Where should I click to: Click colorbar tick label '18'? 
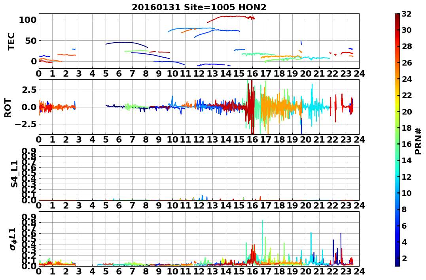pos(407,128)
